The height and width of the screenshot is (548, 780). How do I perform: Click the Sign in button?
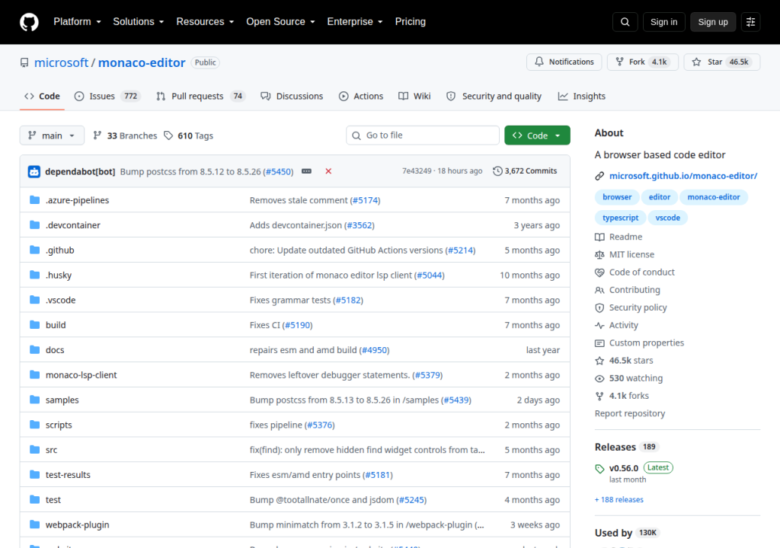[663, 22]
